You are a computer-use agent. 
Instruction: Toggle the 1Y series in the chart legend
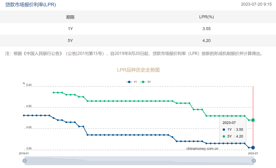click(x=132, y=82)
